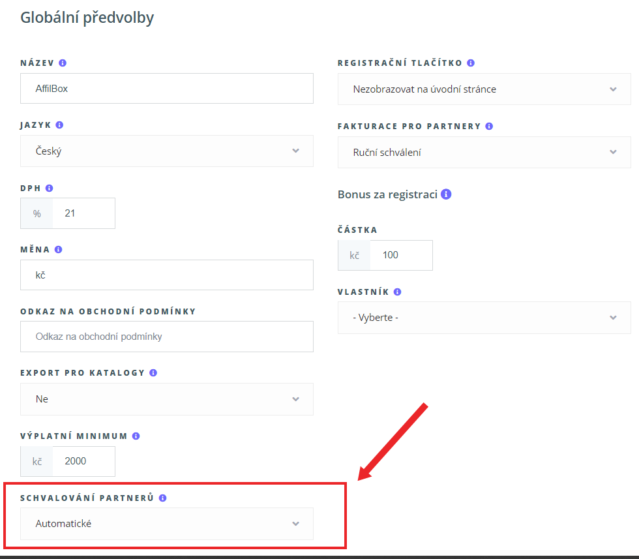The width and height of the screenshot is (639, 559).
Task: Expand the Export pro katalogy dropdown showing Ne
Action: click(x=167, y=399)
